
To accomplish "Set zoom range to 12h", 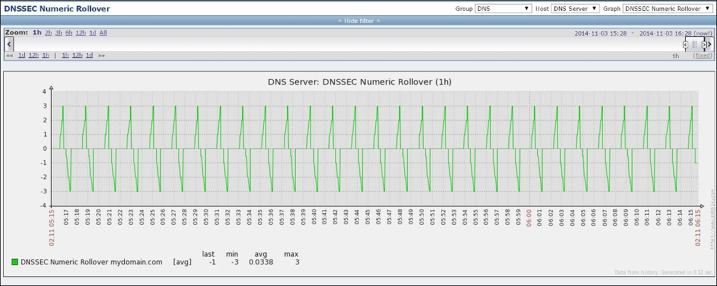I will [80, 32].
